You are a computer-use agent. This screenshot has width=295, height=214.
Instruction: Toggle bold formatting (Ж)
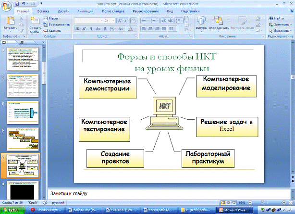click(x=76, y=29)
